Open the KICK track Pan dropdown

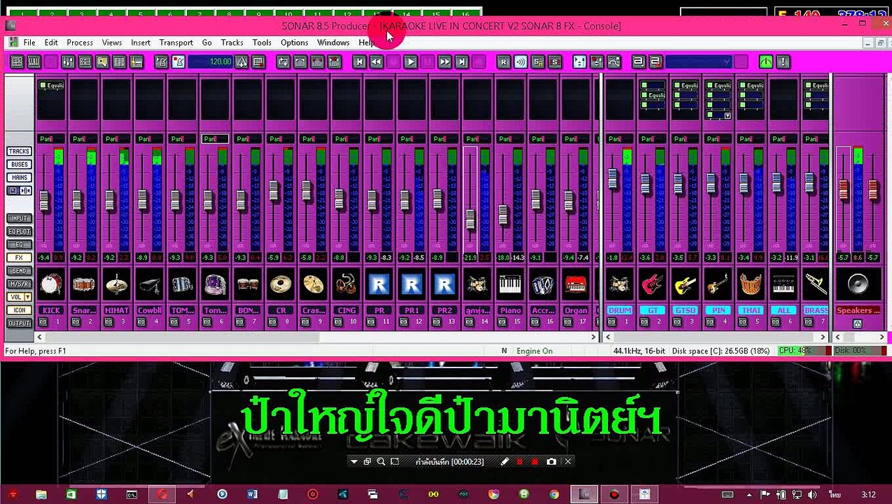point(51,139)
